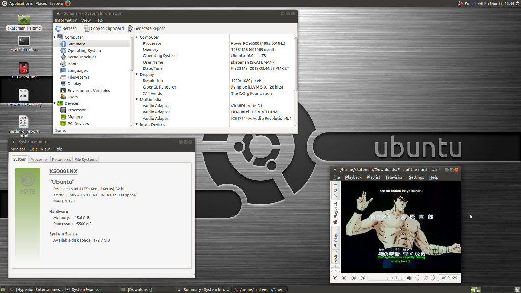This screenshot has width=521, height=293.
Task: Collapse the Computer section in summary pane
Action: coord(136,37)
